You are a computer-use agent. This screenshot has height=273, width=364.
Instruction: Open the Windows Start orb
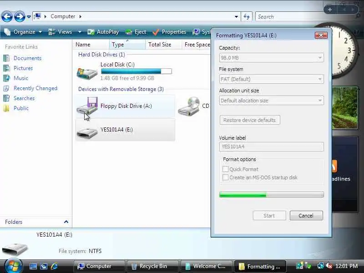coord(13,266)
